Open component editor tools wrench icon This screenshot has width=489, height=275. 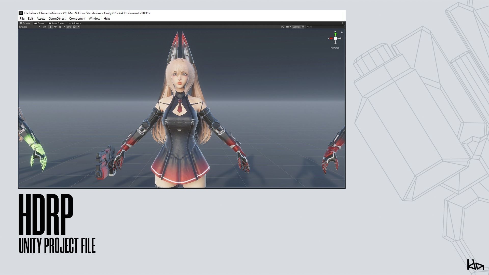(282, 27)
